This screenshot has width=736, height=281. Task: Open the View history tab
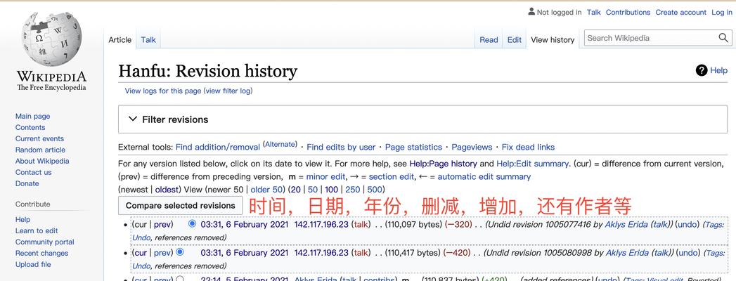(553, 40)
